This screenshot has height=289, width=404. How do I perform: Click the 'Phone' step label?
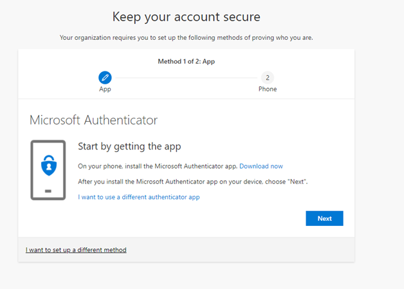point(268,89)
